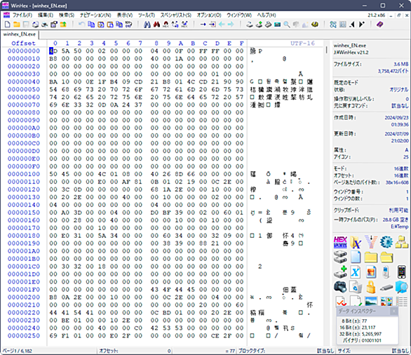
Task: Click the USB stick icon in side panel
Action: coord(386,288)
